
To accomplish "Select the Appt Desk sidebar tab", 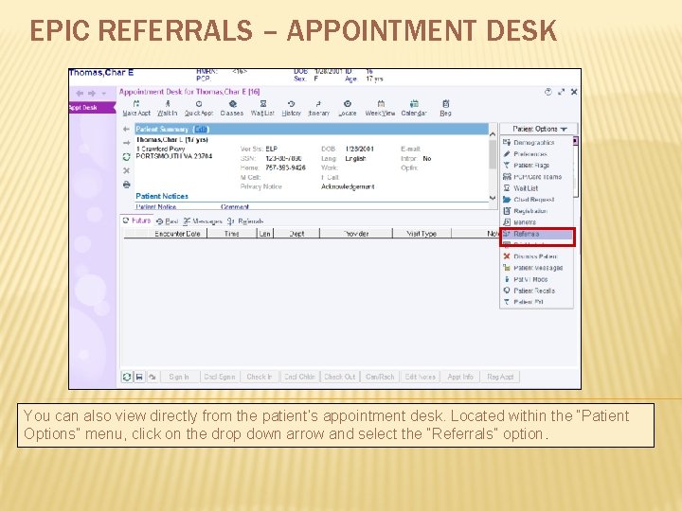I will click(92, 107).
